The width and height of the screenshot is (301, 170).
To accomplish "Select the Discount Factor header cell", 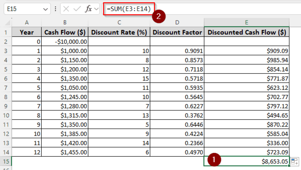I will tap(177, 32).
